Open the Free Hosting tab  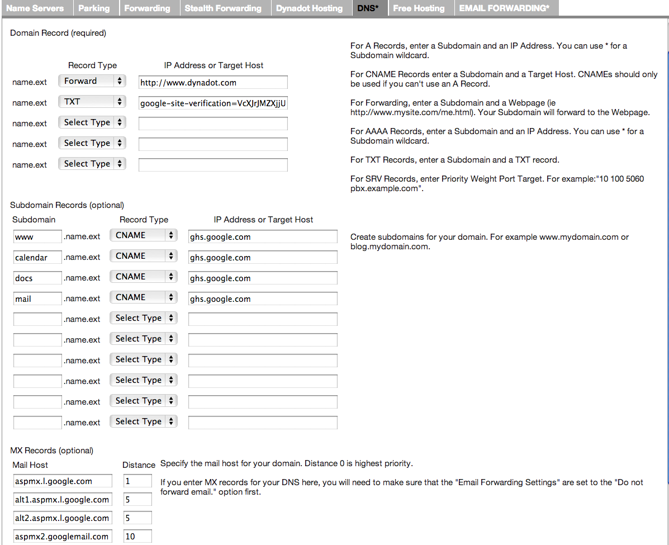click(x=419, y=8)
